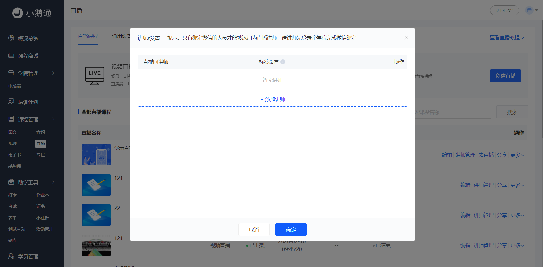Collapse the 课程管理 section chevron
Viewport: 543px width, 267px height.
(x=53, y=119)
